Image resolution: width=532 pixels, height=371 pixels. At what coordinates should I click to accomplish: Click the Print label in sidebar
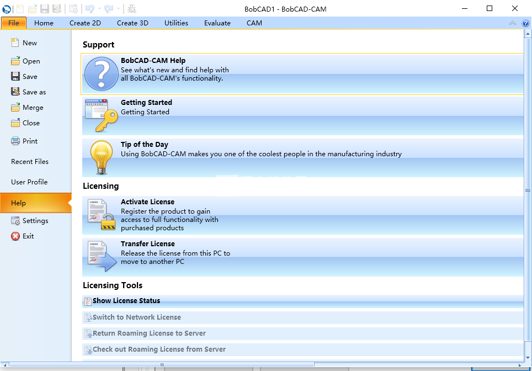30,141
